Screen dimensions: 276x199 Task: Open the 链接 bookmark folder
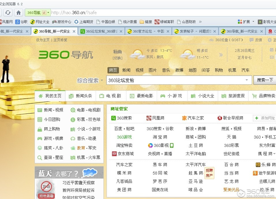(x=146, y=22)
